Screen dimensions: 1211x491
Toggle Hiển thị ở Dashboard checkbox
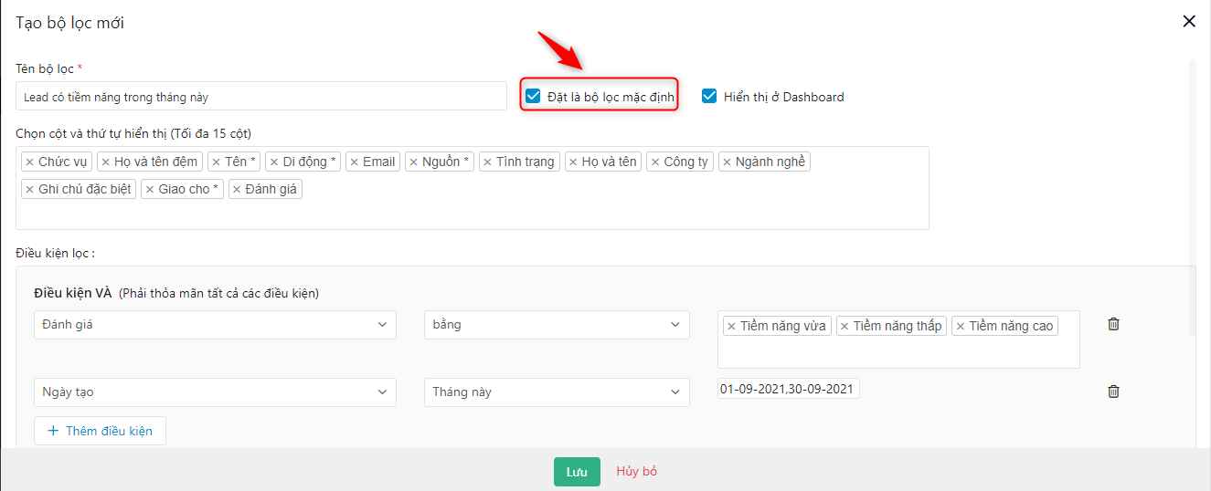point(709,96)
